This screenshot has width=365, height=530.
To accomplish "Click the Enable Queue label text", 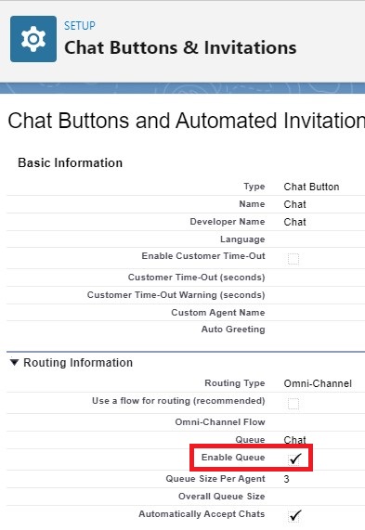I will [x=233, y=458].
